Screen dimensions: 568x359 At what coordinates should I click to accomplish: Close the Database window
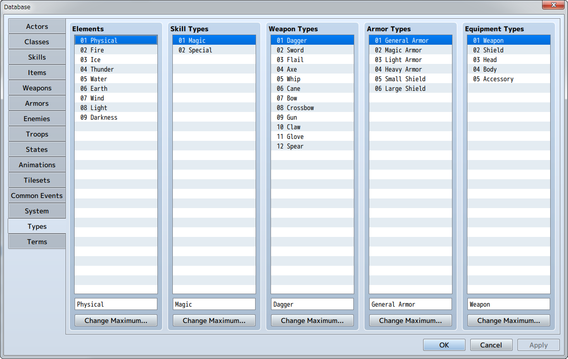[x=554, y=6]
